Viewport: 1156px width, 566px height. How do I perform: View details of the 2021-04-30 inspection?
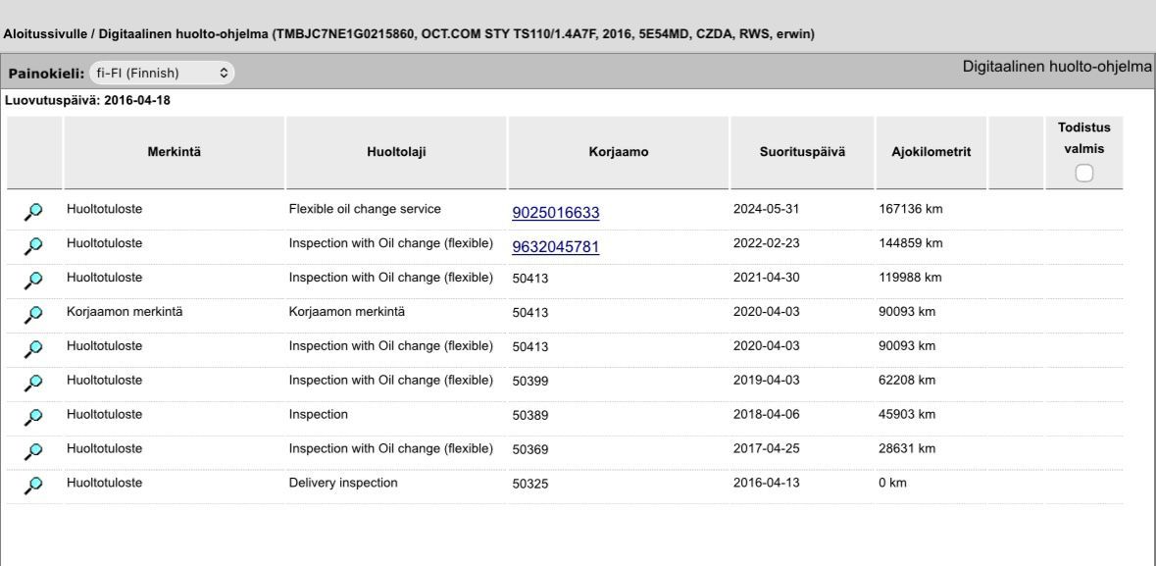click(x=33, y=279)
